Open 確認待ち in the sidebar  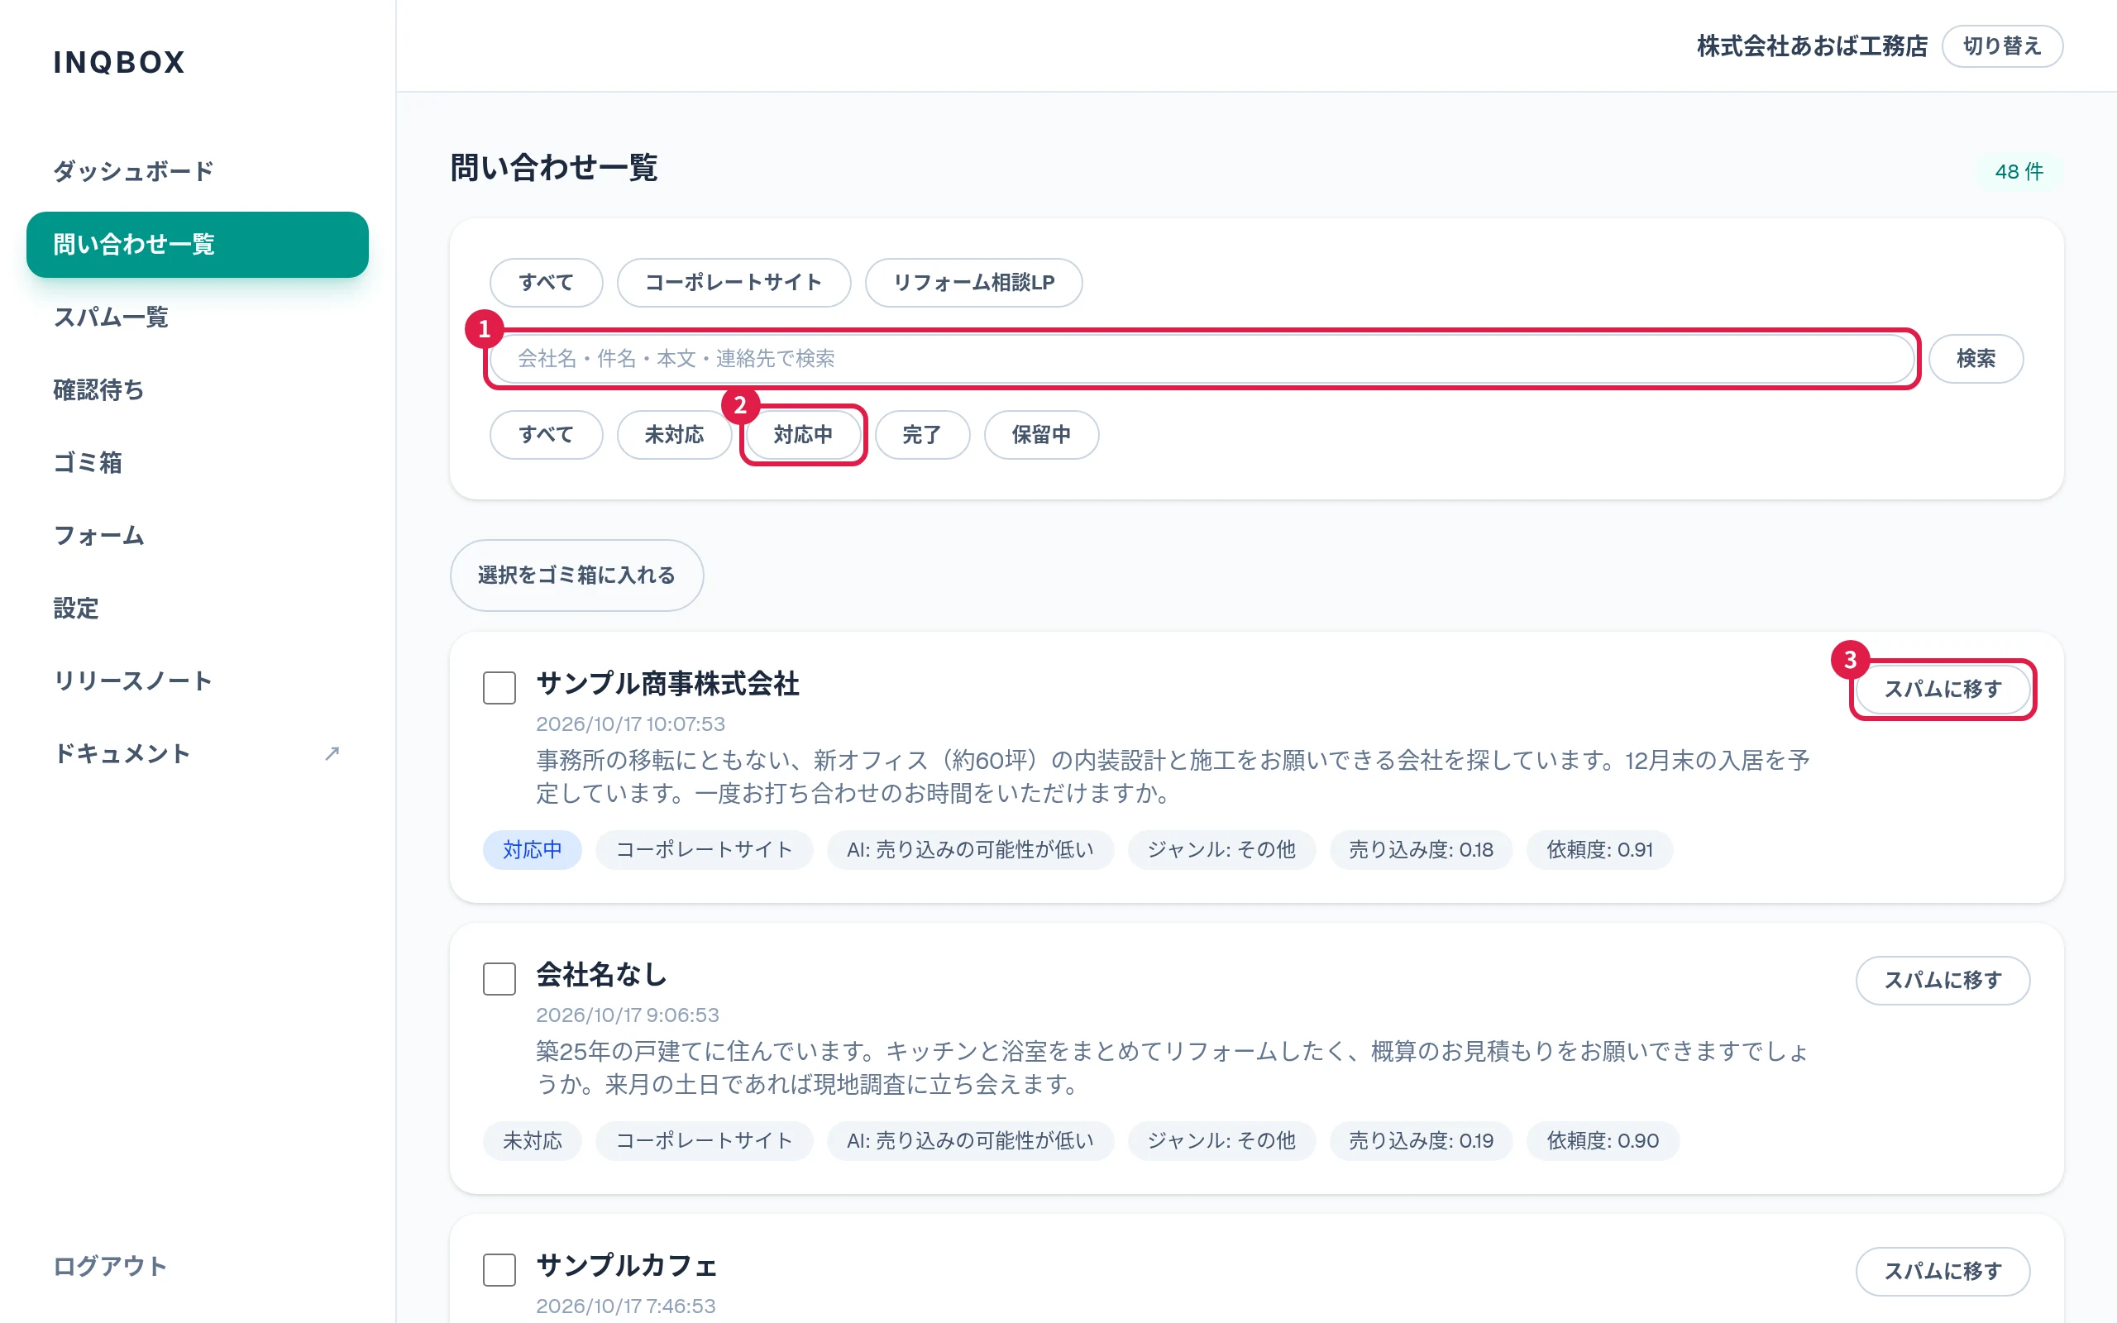198,390
